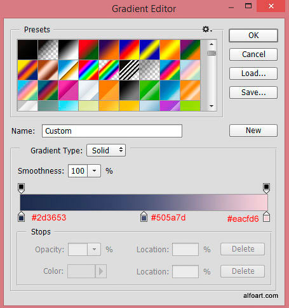Minimize the Gradient Editor window
This screenshot has width=289, height=308.
coord(231,7)
